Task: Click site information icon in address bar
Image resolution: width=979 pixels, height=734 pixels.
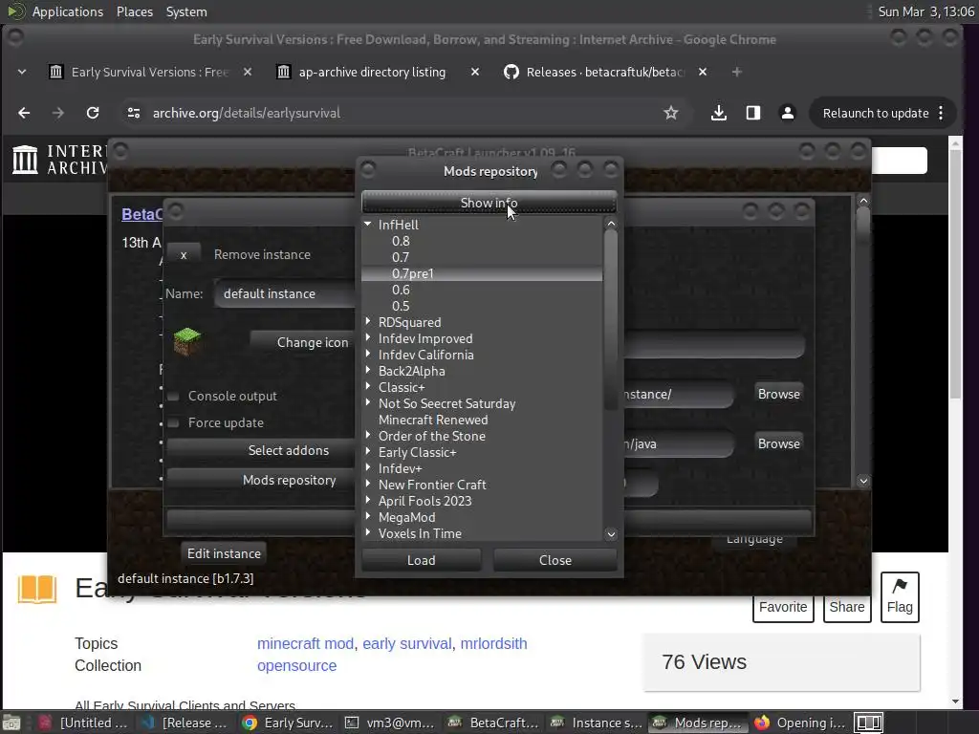Action: pyautogui.click(x=134, y=113)
